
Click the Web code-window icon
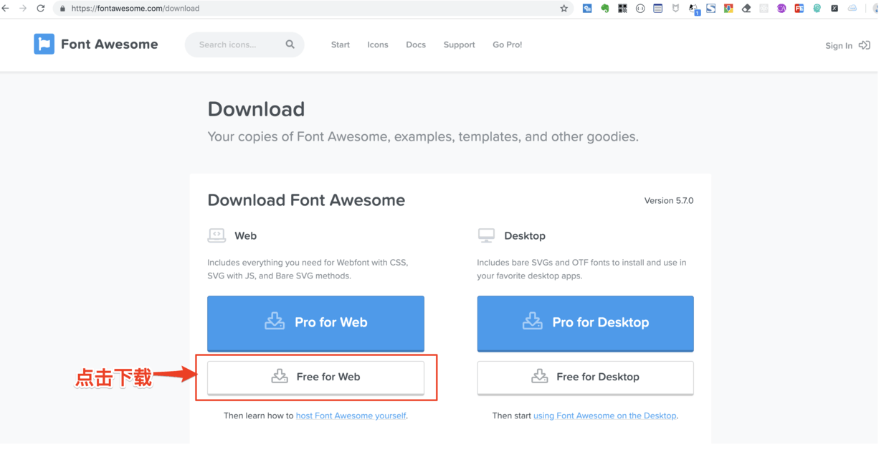point(217,235)
